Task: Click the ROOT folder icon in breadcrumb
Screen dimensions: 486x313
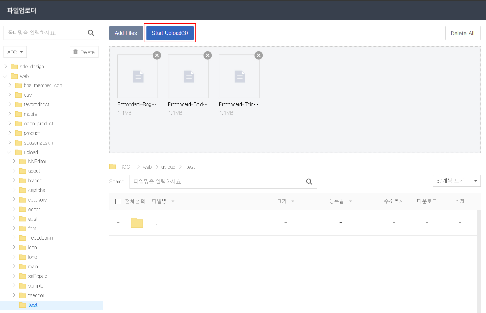Action: [x=113, y=167]
